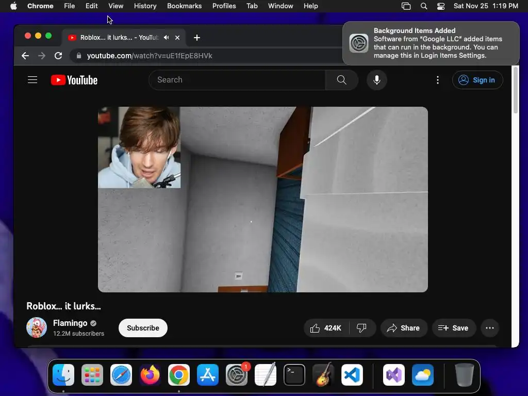Open the cloud weather app in Dock

point(423,375)
